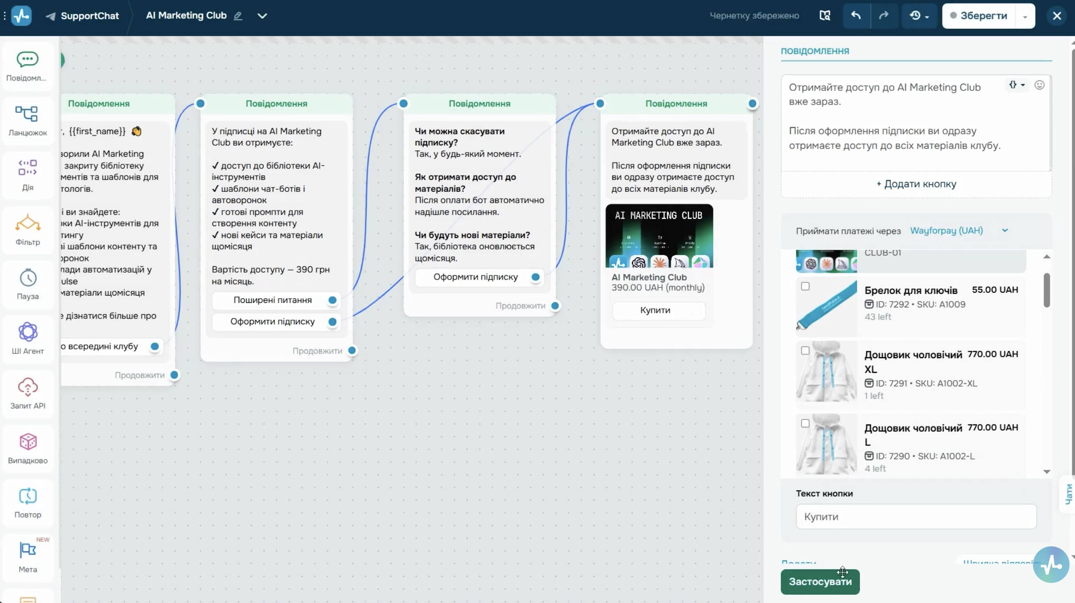
Task: Apply changes with the Застосувати button
Action: (x=820, y=582)
